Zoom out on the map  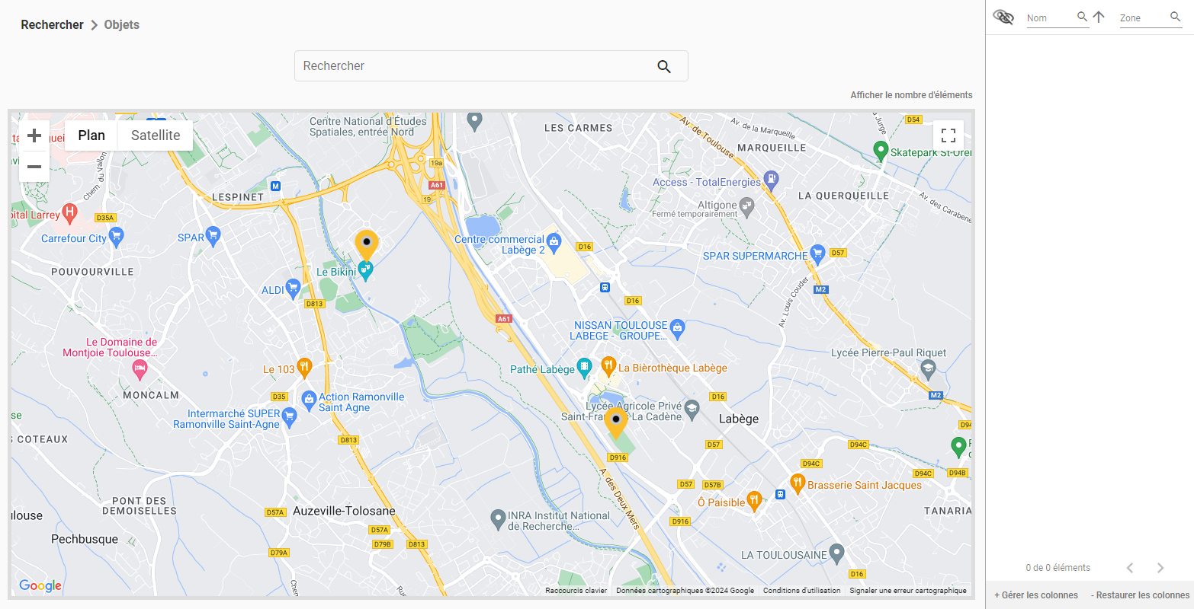[34, 167]
